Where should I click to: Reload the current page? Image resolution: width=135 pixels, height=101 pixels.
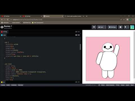8,20
